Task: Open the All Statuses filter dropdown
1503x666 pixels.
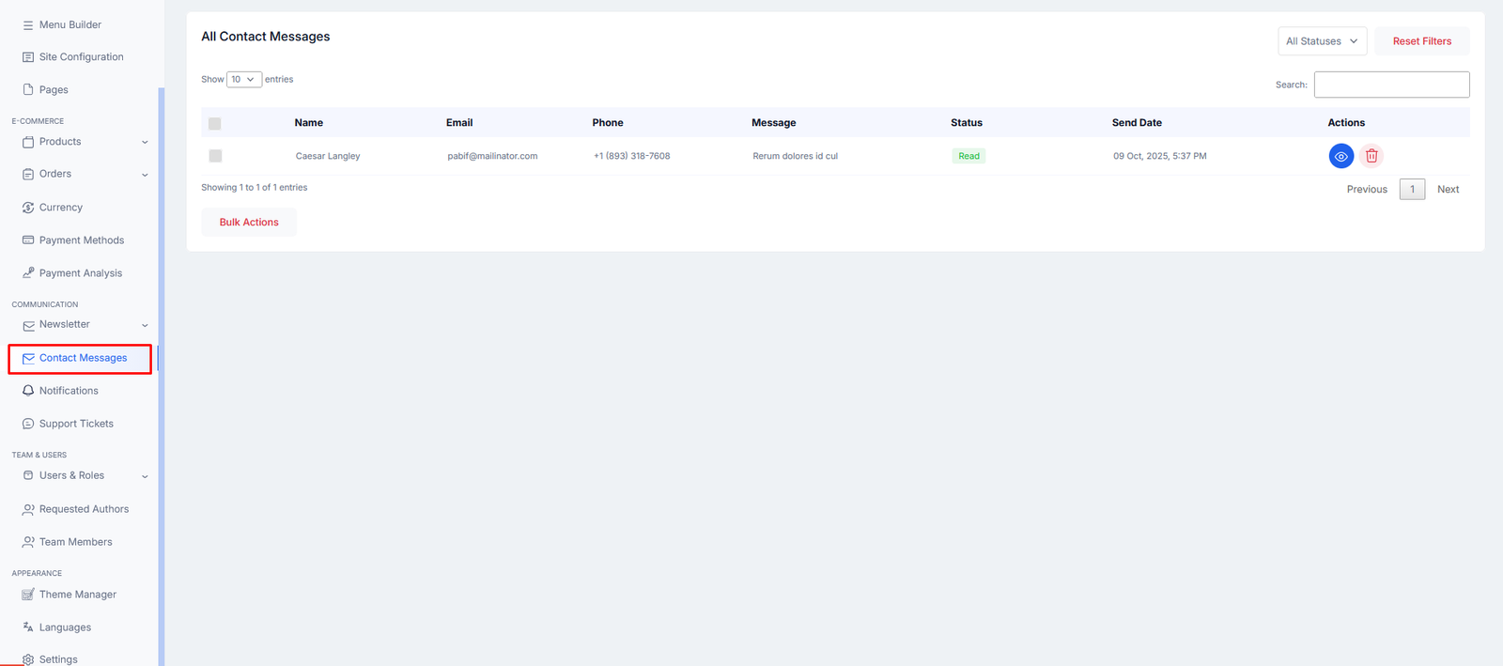Action: click(1322, 41)
